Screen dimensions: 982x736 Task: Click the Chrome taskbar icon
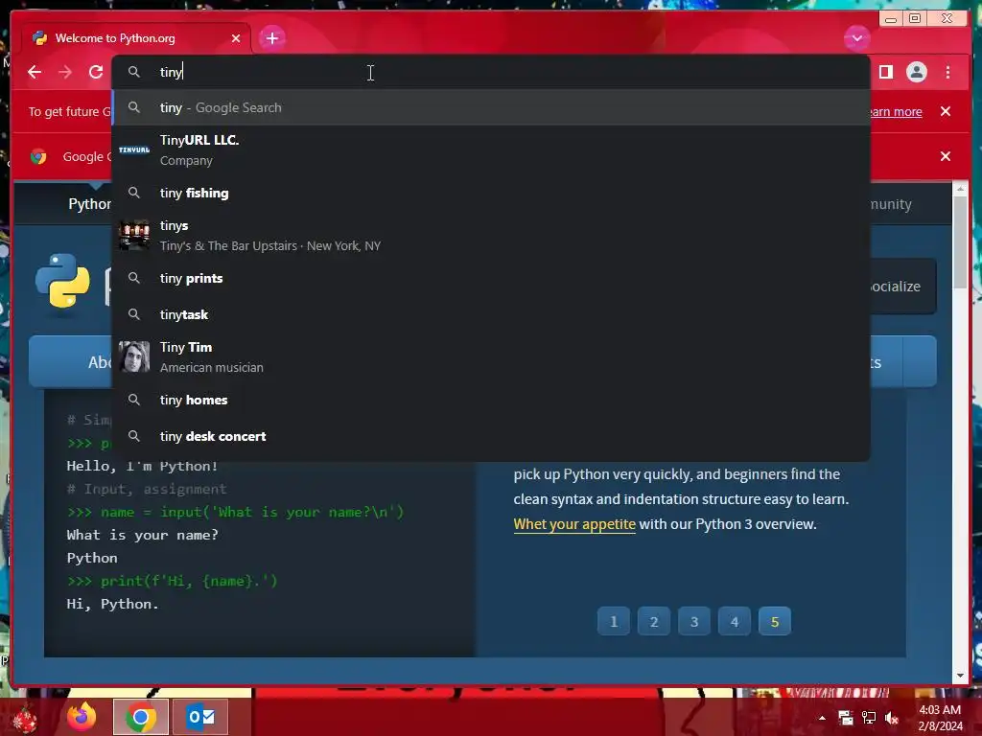[x=140, y=717]
